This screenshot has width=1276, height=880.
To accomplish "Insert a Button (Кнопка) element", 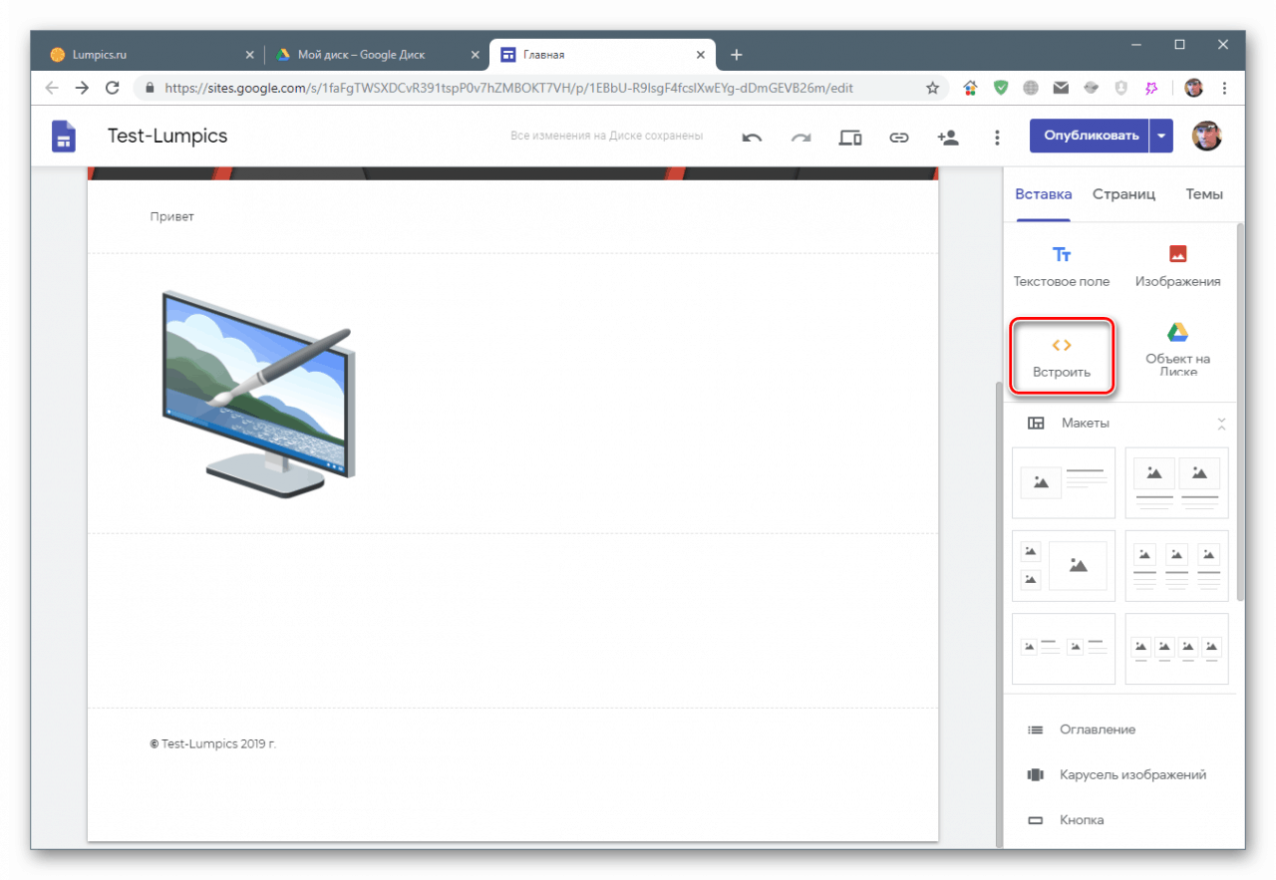I will 1066,820.
